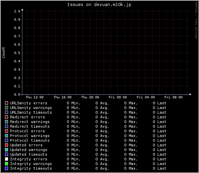Click the Integrity warnings bright green swatch
199x173 pixels.
point(6,164)
